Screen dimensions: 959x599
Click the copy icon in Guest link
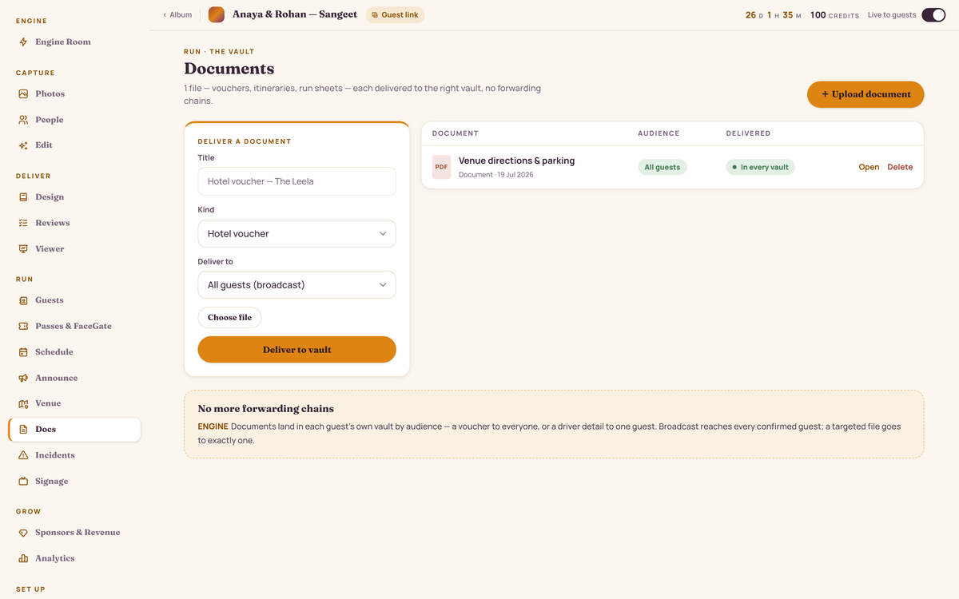pyautogui.click(x=375, y=15)
